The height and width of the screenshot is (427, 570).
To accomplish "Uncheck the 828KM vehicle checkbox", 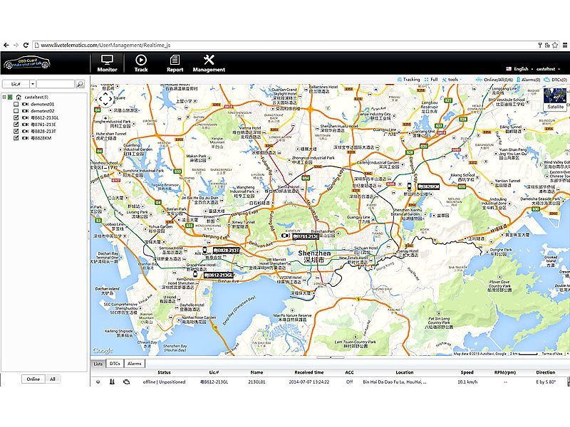I will pos(16,138).
